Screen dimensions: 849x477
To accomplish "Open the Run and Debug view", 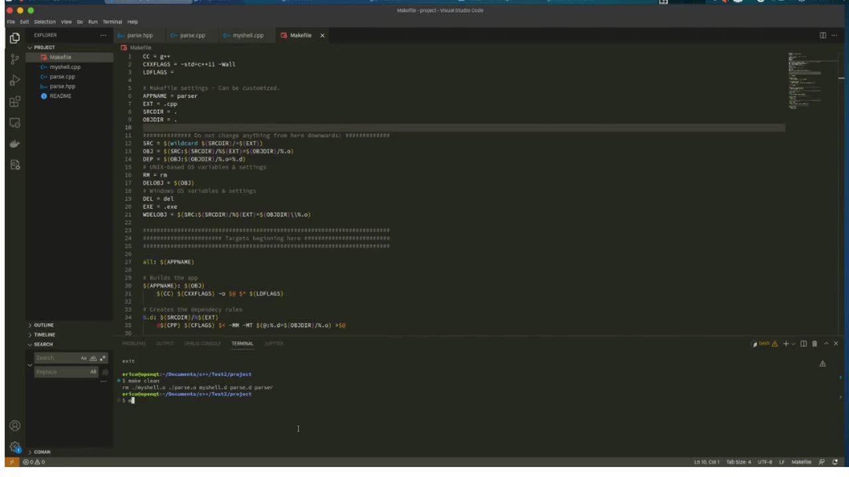I will click(x=15, y=81).
